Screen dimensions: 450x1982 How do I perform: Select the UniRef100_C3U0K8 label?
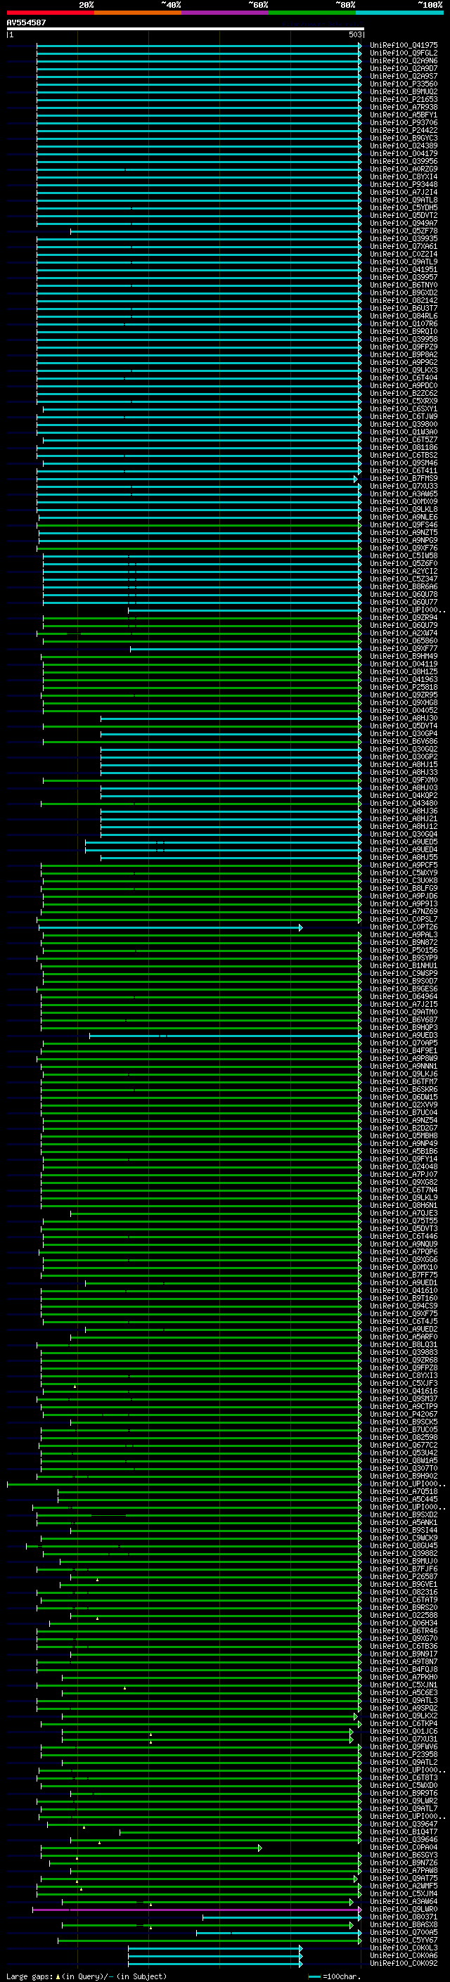[x=404, y=880]
